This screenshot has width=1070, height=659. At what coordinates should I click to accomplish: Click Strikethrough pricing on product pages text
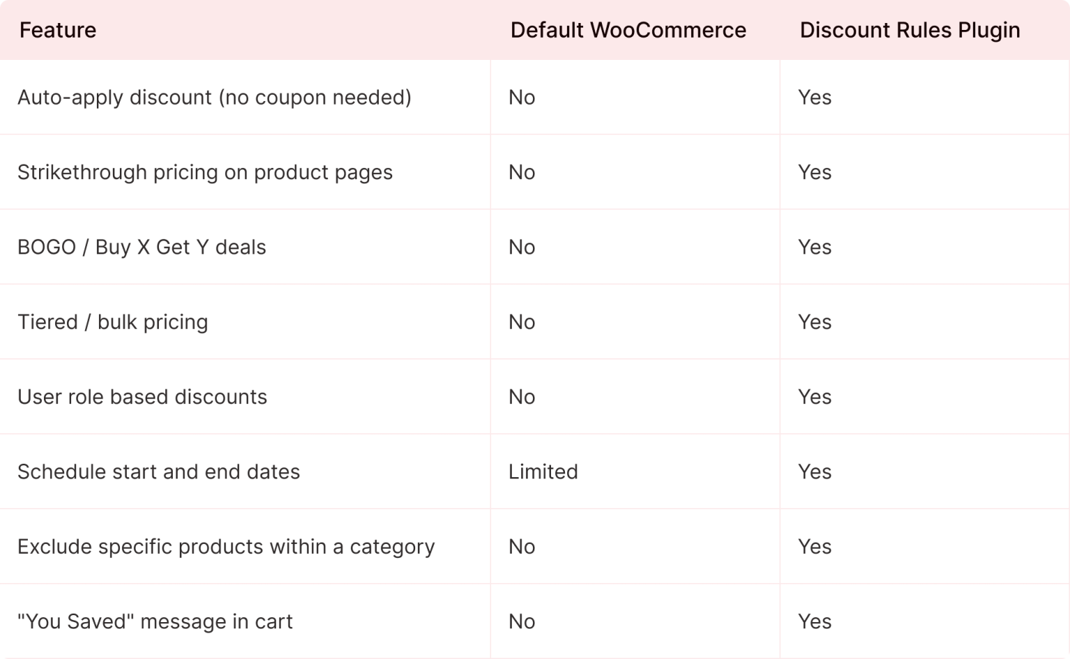[205, 172]
